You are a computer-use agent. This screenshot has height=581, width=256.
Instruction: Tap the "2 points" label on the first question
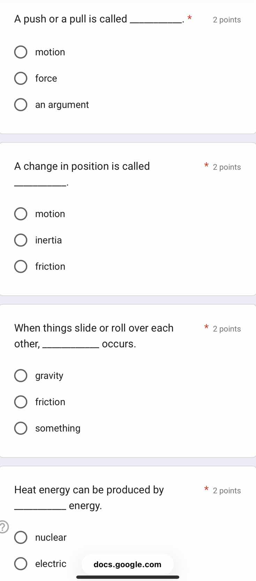pos(227,20)
